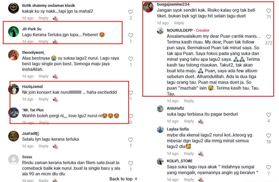
Task: Open JaaFadil's profile avatar
Action: click(x=14, y=136)
